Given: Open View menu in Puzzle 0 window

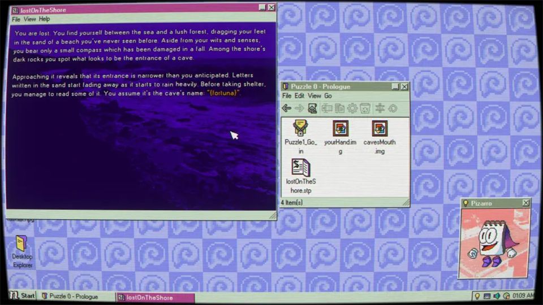Looking at the screenshot, I should (314, 96).
